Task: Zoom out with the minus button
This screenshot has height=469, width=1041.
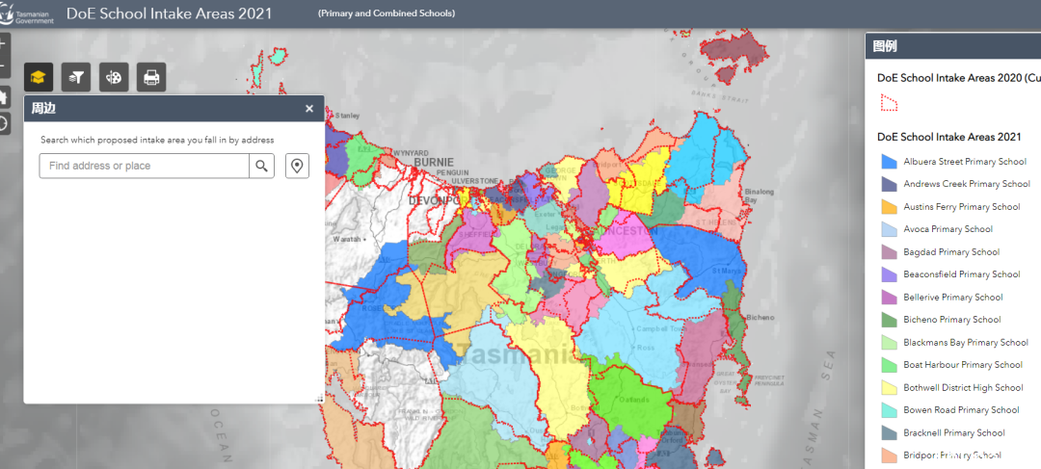Action: pos(3,67)
